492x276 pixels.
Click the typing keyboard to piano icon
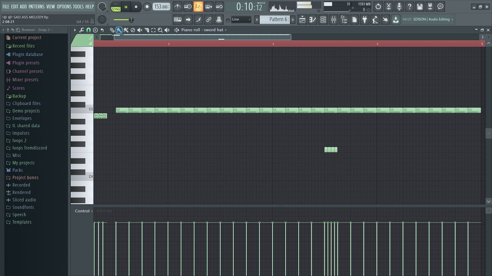[177, 20]
